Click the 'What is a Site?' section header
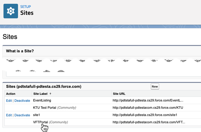The width and height of the screenshot is (201, 132). (x=20, y=51)
